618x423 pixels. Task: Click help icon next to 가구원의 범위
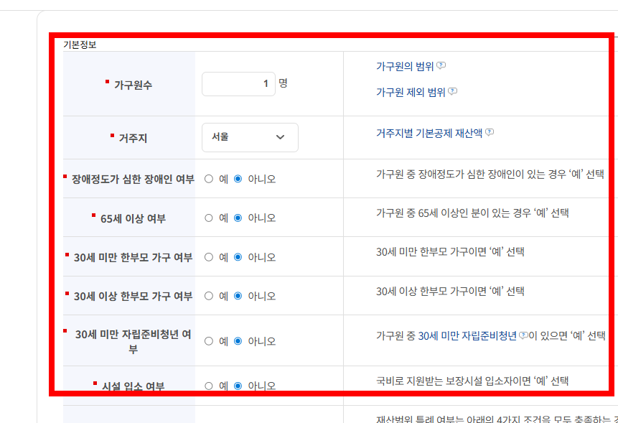441,65
